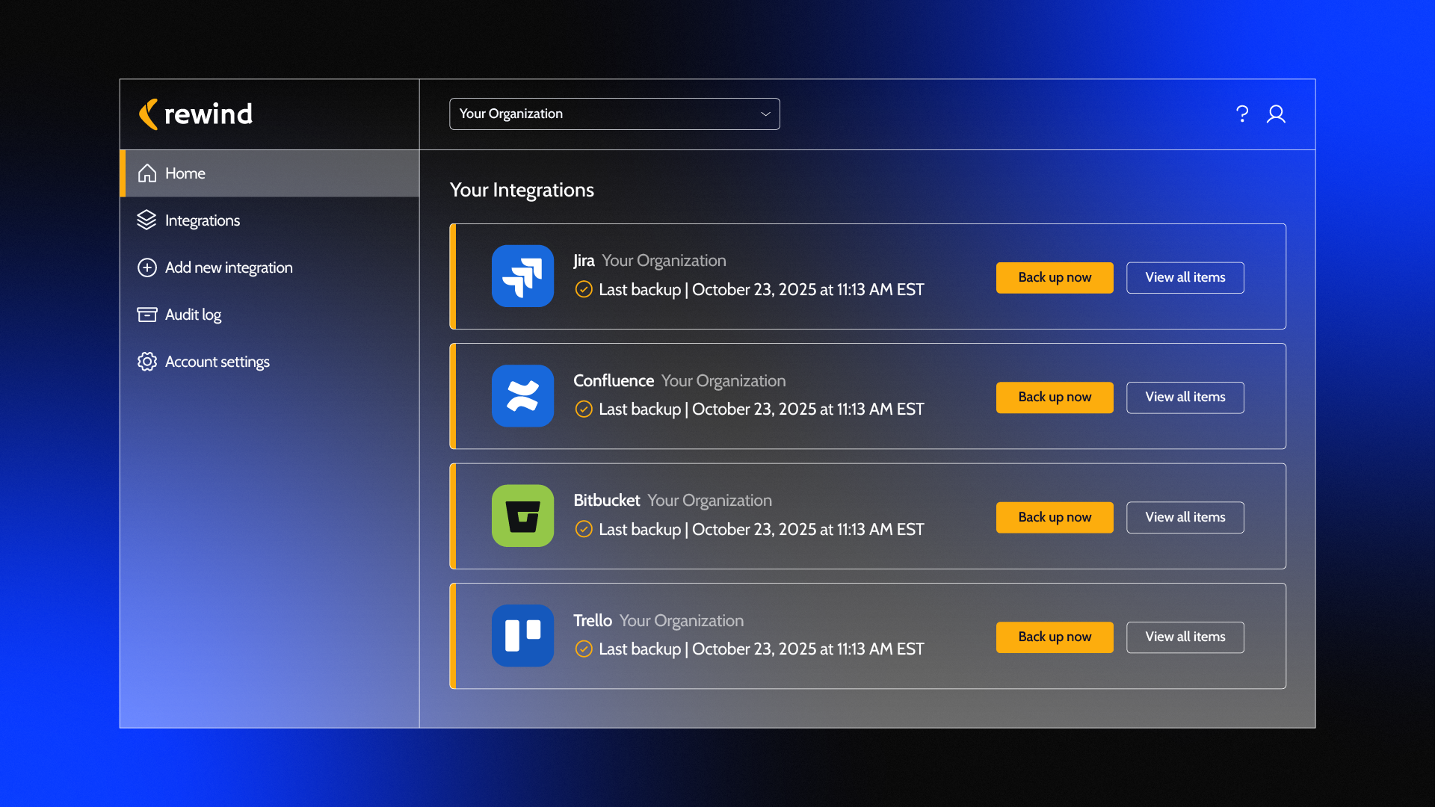Open Integrations in the sidebar
This screenshot has height=807, width=1435.
click(202, 220)
